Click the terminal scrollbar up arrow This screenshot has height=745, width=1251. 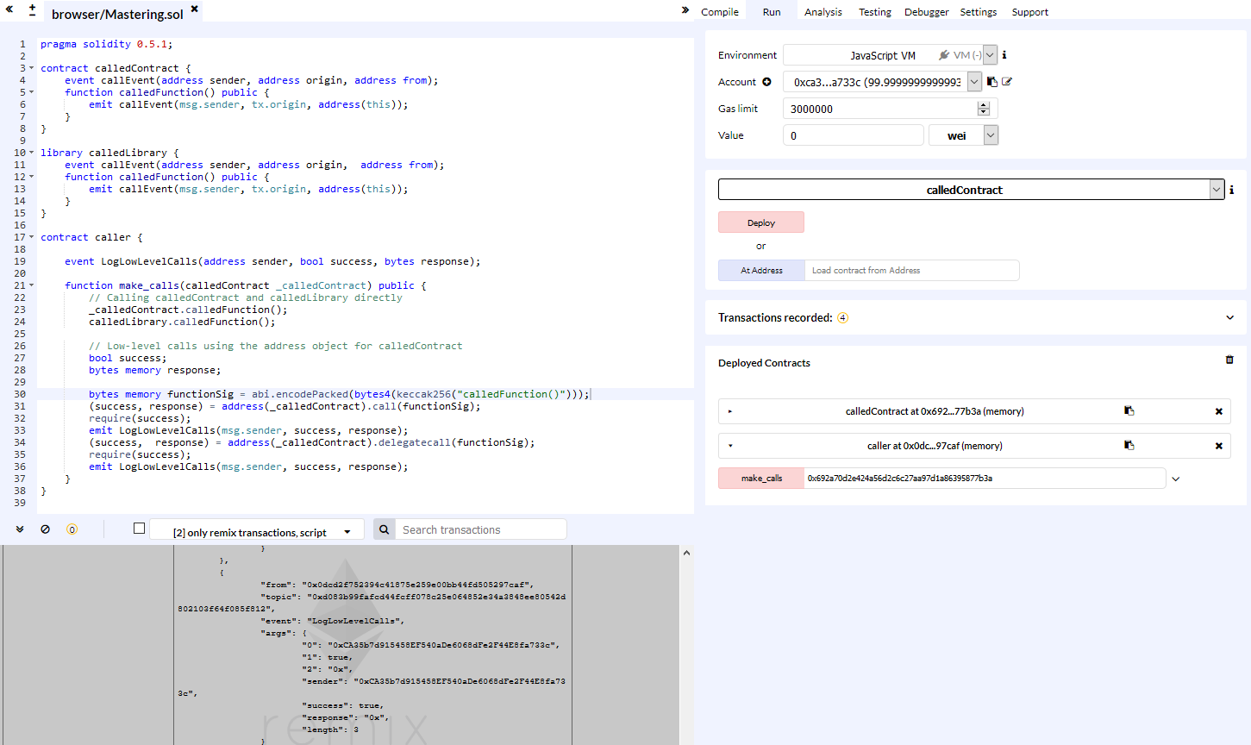point(686,553)
